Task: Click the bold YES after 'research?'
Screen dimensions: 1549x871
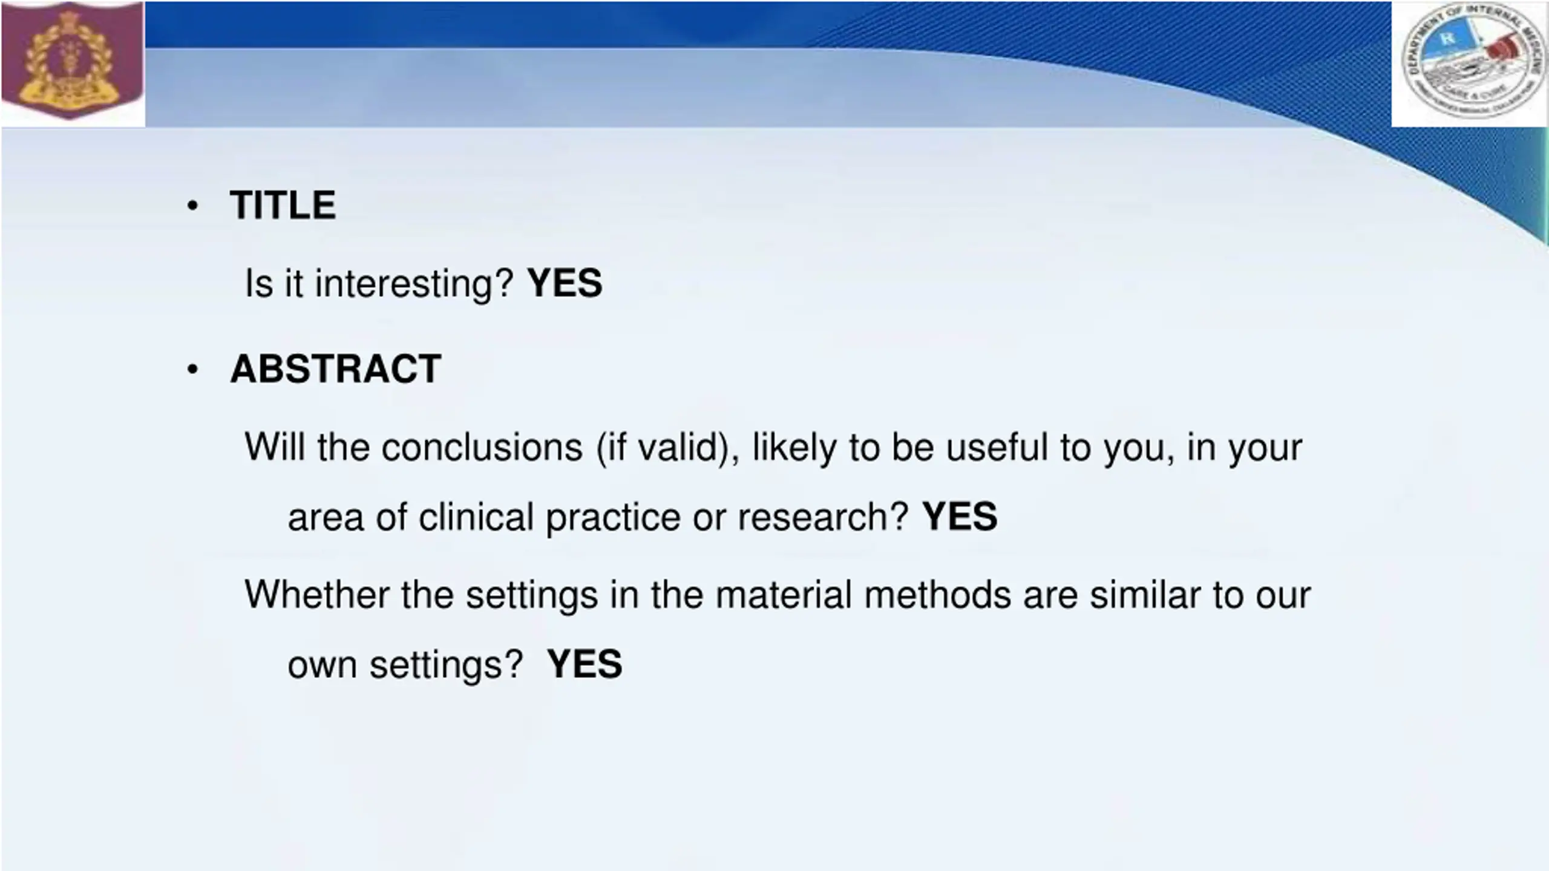Action: 960,517
